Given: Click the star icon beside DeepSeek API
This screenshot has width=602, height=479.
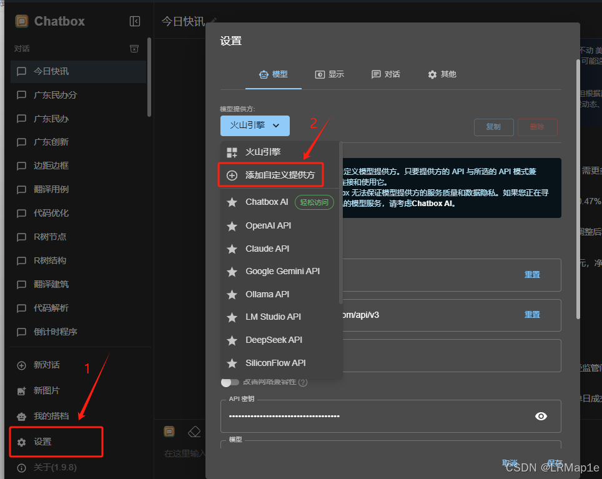Looking at the screenshot, I should click(232, 340).
